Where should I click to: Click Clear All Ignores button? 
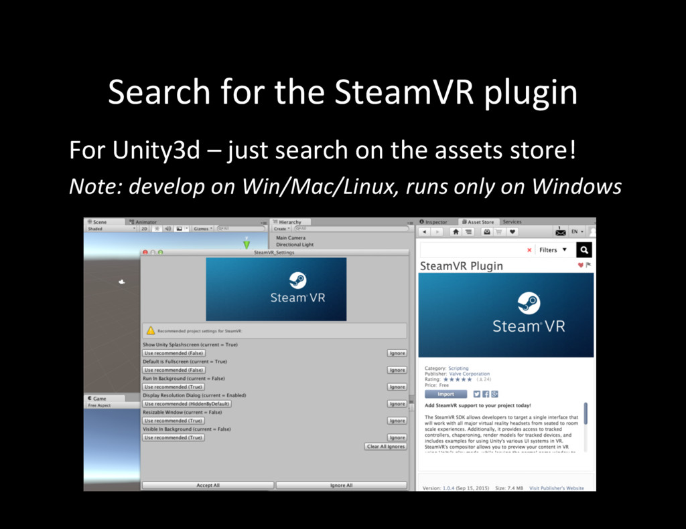point(386,447)
